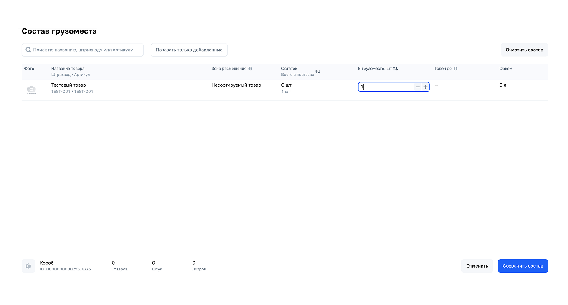Expand product details for Тестовый товар
Screen dimensions: 568x305
click(68, 85)
